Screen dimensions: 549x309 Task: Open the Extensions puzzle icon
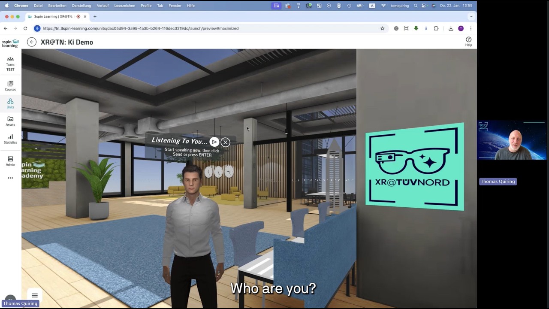tap(436, 28)
